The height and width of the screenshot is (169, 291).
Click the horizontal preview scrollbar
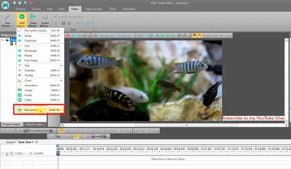tap(187, 125)
